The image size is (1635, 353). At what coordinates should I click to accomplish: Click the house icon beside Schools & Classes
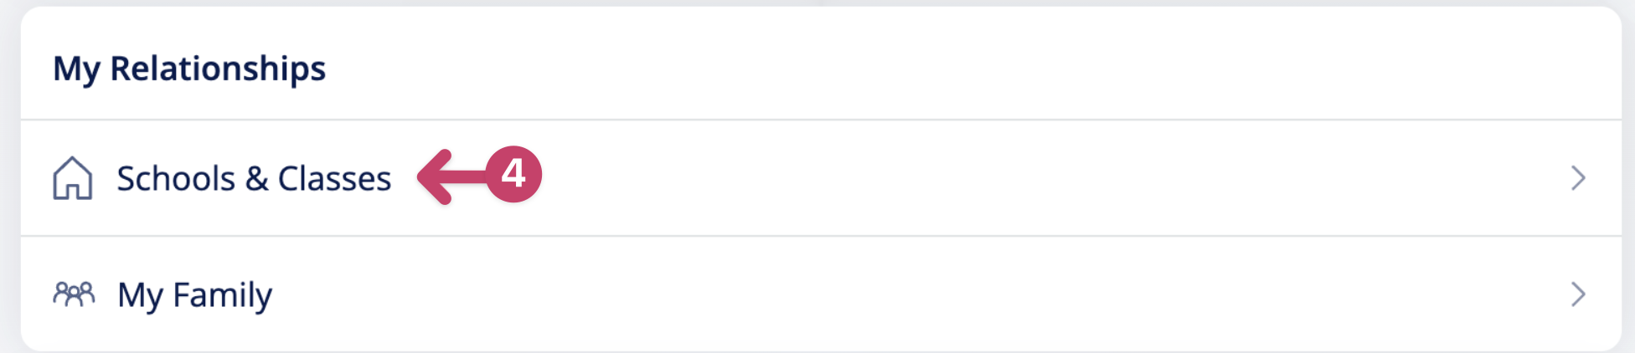(73, 178)
